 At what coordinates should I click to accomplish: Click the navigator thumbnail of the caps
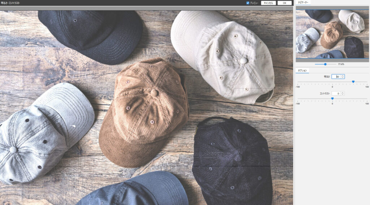click(332, 34)
